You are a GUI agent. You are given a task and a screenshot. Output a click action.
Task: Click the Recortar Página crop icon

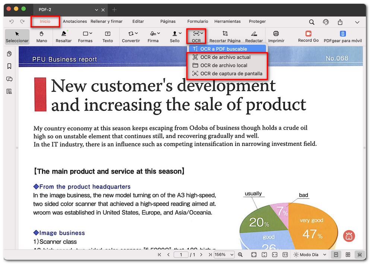tap(225, 34)
